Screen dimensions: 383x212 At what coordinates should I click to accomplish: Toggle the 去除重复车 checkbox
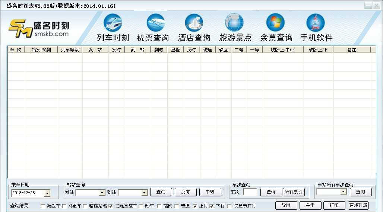click(x=111, y=206)
